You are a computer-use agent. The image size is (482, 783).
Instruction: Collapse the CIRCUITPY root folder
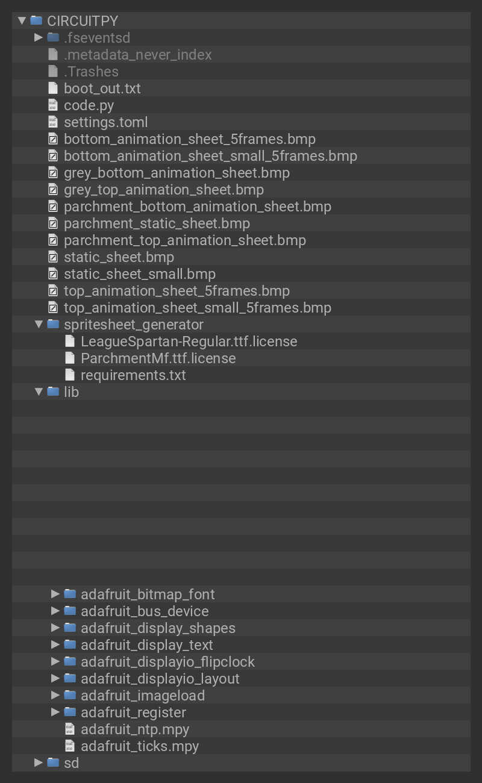[22, 20]
